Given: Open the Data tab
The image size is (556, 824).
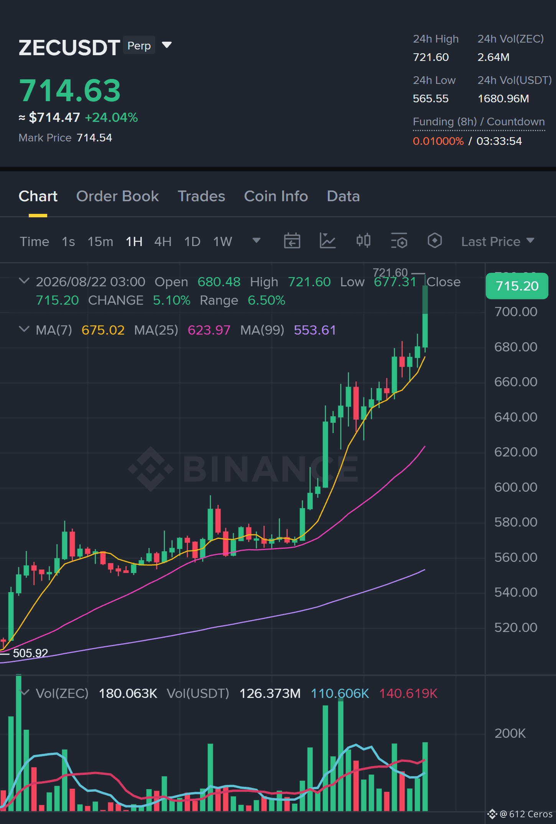Looking at the screenshot, I should 343,196.
